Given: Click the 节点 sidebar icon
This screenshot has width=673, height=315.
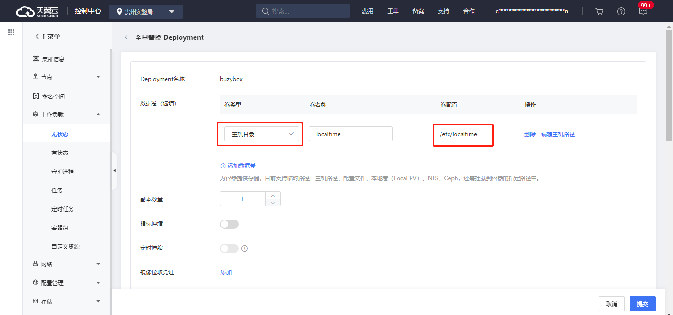Looking at the screenshot, I should (x=36, y=77).
